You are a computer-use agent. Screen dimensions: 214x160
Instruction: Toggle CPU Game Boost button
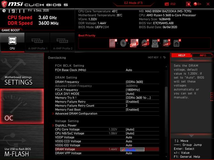click(x=12, y=42)
